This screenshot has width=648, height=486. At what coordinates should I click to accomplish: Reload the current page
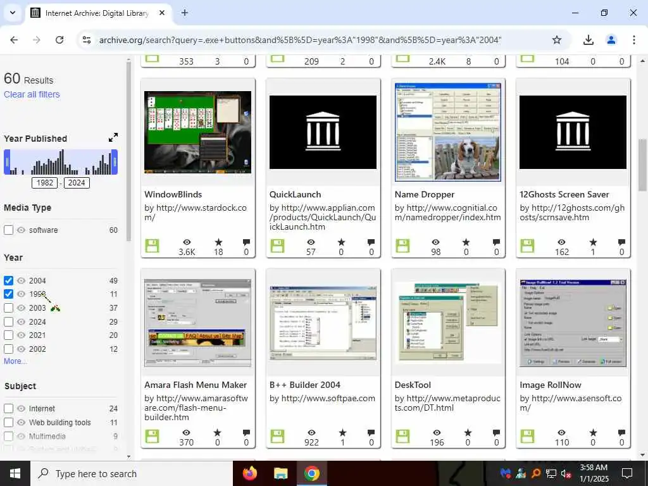tap(59, 40)
